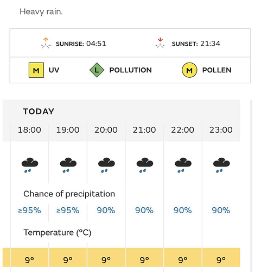The height and width of the screenshot is (272, 261).
Task: Click the vertical scrollbar on the right edge
Action: pos(251,186)
